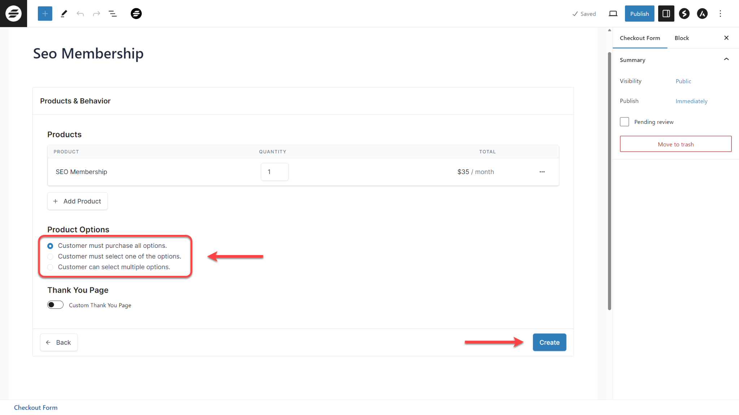Screen dimensions: 739x415
Task: Click the undo arrow icon
Action: pos(80,14)
